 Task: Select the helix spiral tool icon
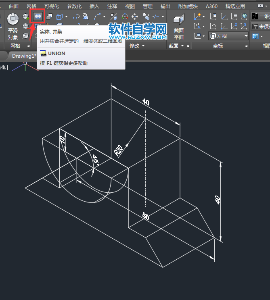[86, 17]
